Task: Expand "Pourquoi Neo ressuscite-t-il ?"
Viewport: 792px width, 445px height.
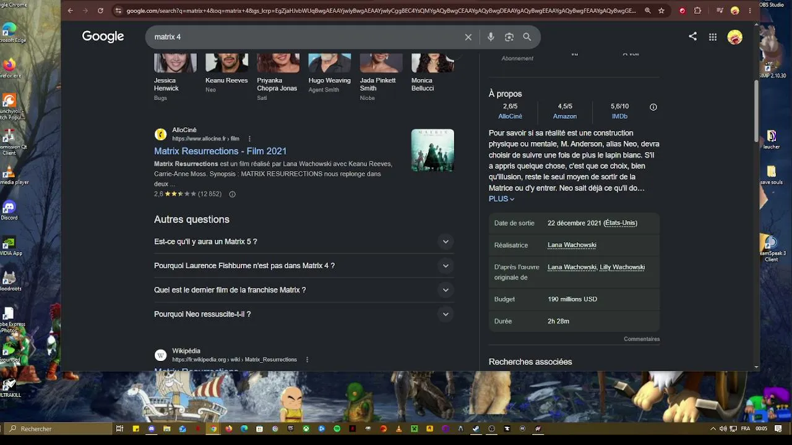Action: click(x=304, y=314)
